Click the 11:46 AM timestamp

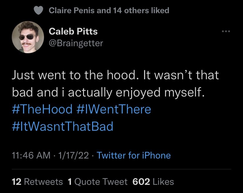[31, 155]
